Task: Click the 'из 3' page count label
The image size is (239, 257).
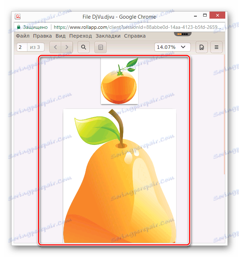Action: click(35, 47)
